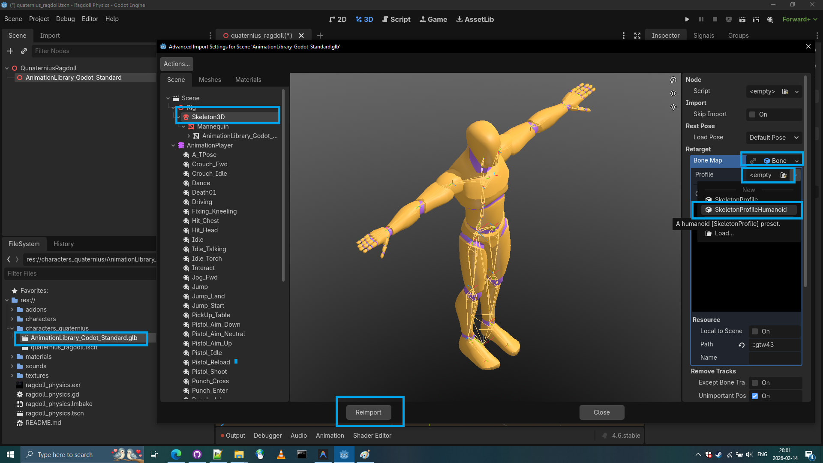The image size is (823, 463).
Task: Click the Script load file icon
Action: pyautogui.click(x=785, y=91)
